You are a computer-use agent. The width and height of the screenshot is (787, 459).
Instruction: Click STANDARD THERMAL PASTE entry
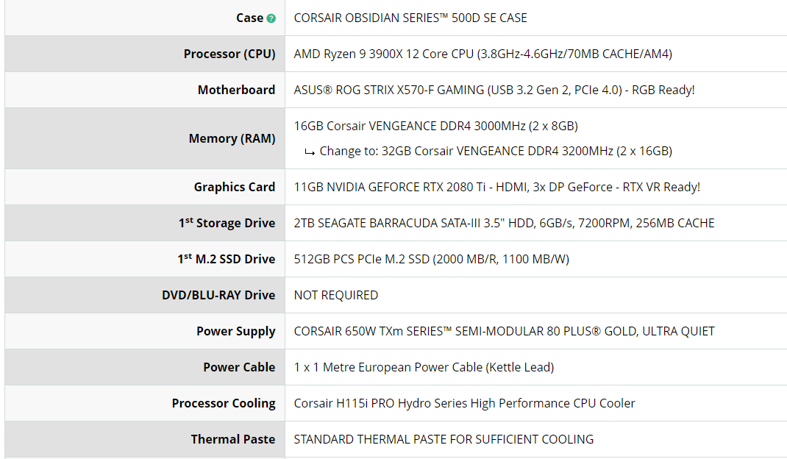coord(444,439)
